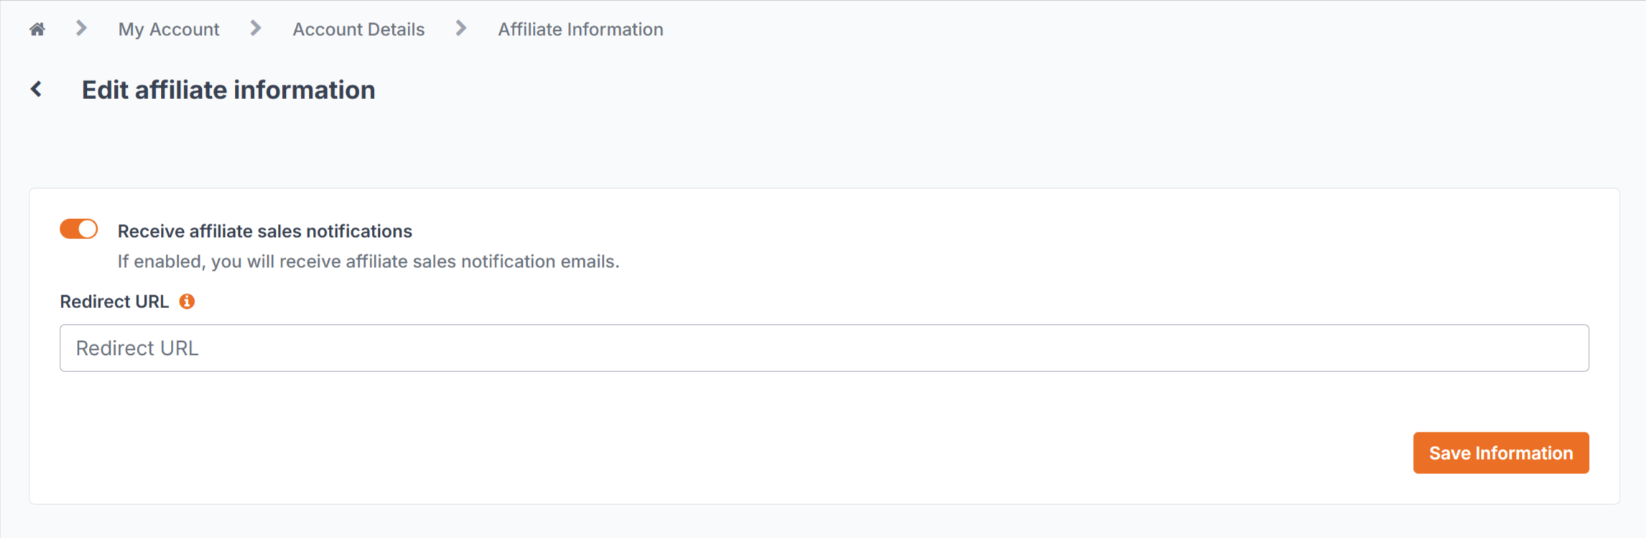Click the white knob of notifications toggle

tap(88, 229)
